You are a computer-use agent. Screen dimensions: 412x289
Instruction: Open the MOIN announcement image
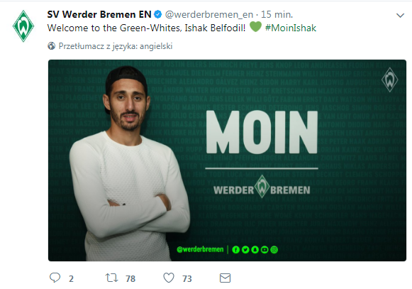pyautogui.click(x=227, y=160)
